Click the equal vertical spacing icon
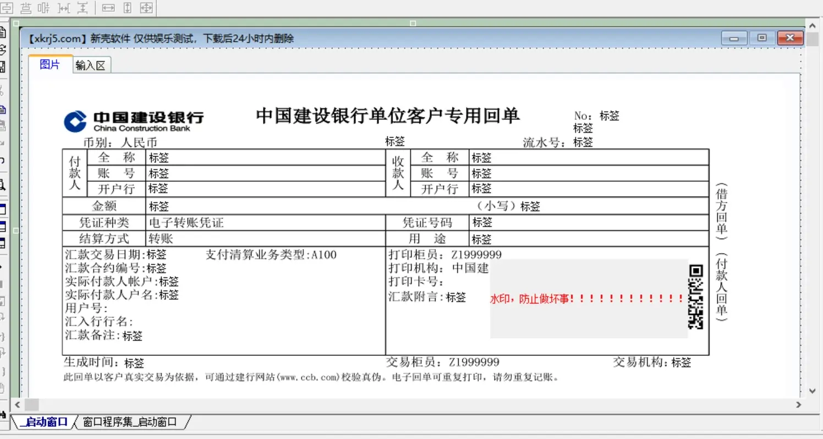823x439 pixels. (x=83, y=8)
